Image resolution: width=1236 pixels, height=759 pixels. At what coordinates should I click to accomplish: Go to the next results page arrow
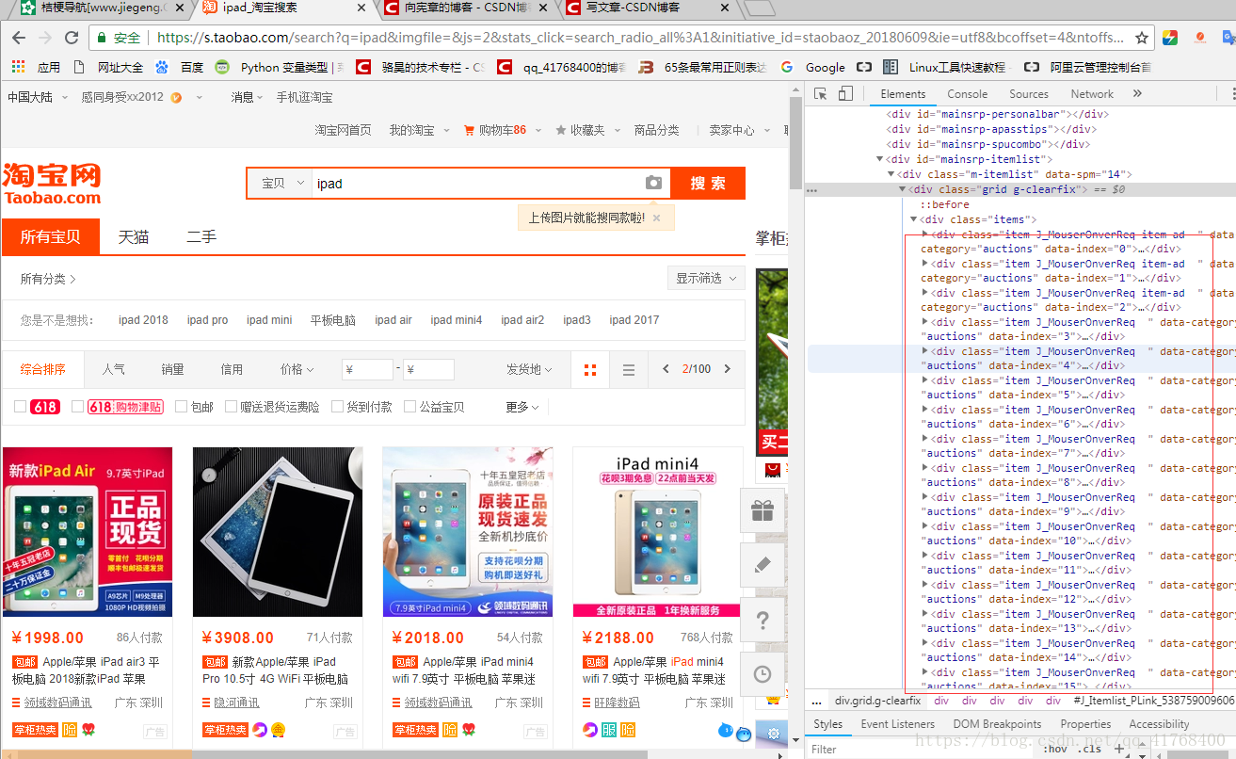point(727,369)
